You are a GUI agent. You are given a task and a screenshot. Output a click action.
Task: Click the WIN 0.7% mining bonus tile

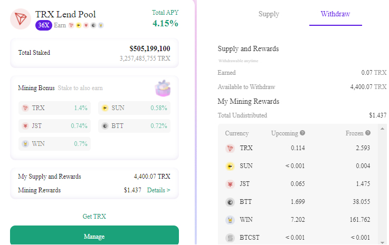click(x=54, y=144)
